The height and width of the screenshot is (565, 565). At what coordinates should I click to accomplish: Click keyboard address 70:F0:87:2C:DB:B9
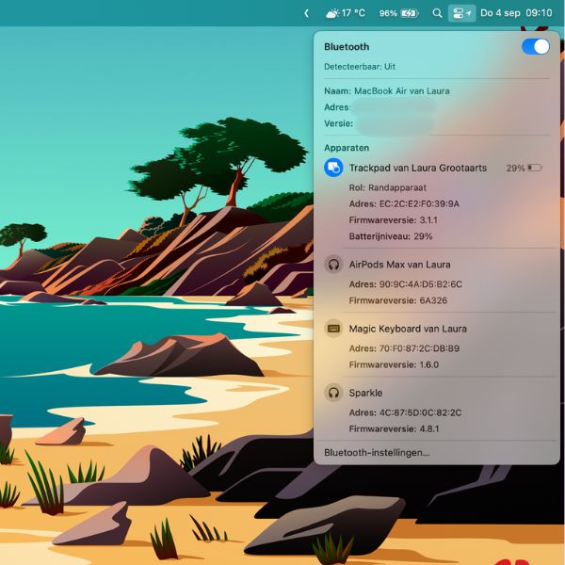click(x=404, y=348)
